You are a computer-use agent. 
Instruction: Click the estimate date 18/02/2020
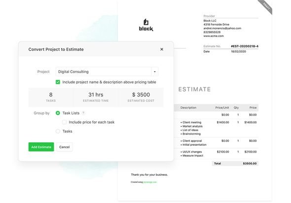239,51
